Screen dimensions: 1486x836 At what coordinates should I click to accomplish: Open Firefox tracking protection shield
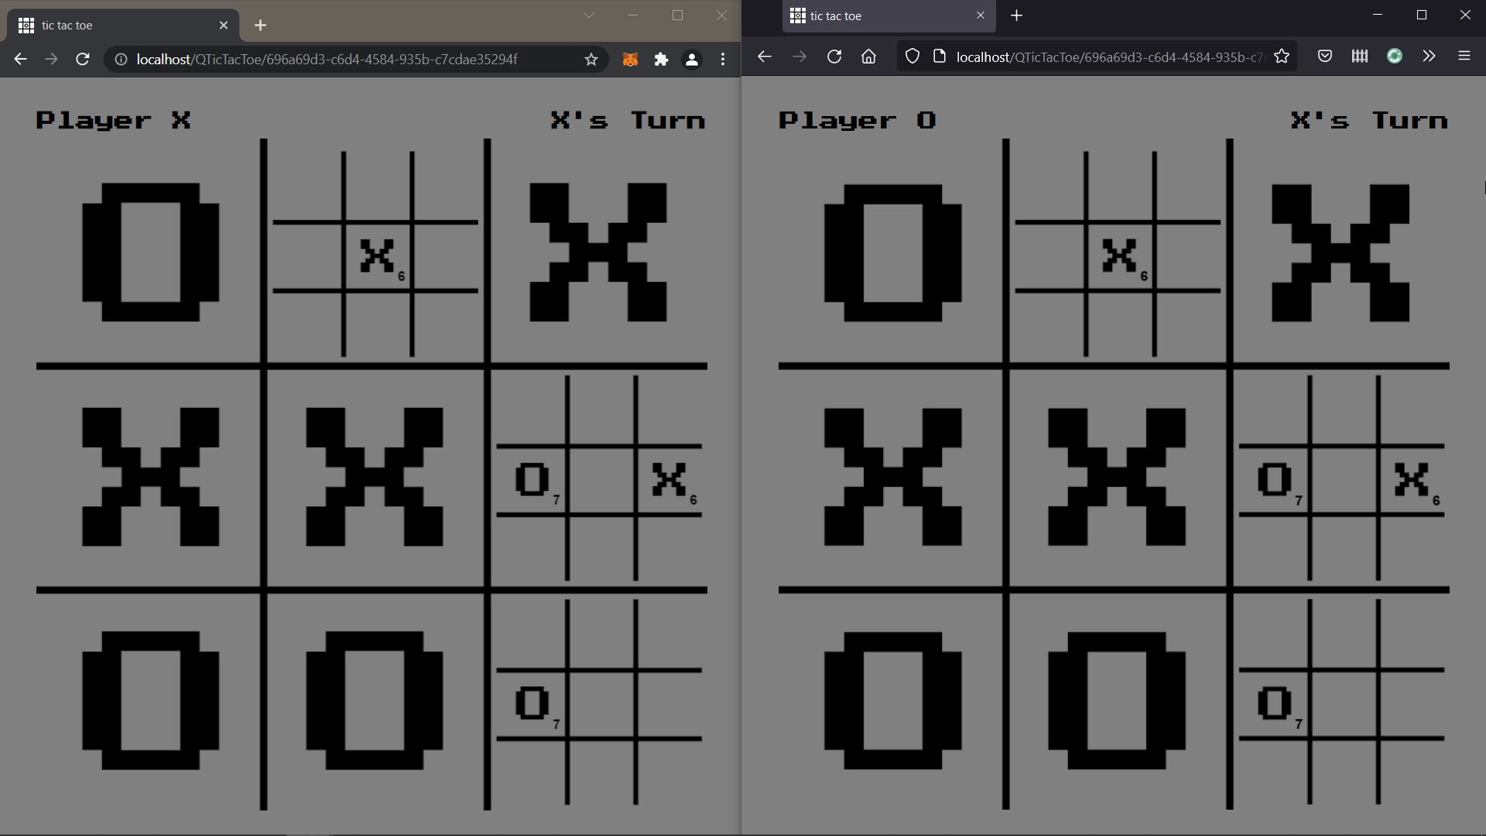(912, 57)
